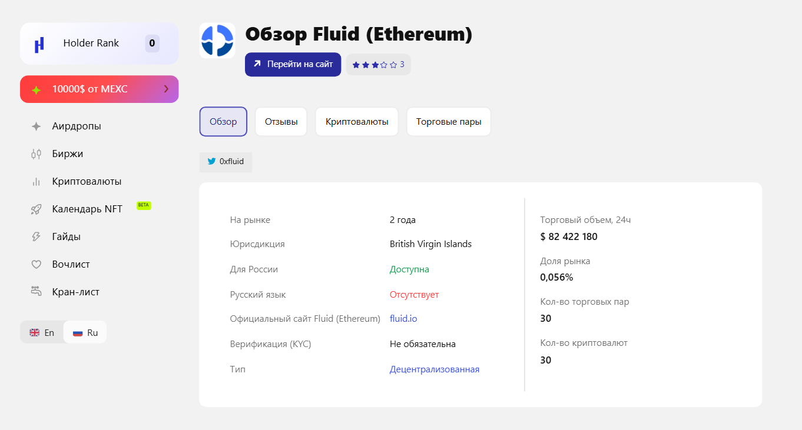Image resolution: width=802 pixels, height=430 pixels.
Task: Click the Кран-лист faucet icon
Action: tap(36, 292)
